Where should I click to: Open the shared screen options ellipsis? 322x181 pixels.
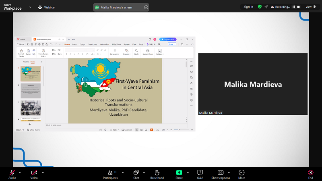point(146,7)
